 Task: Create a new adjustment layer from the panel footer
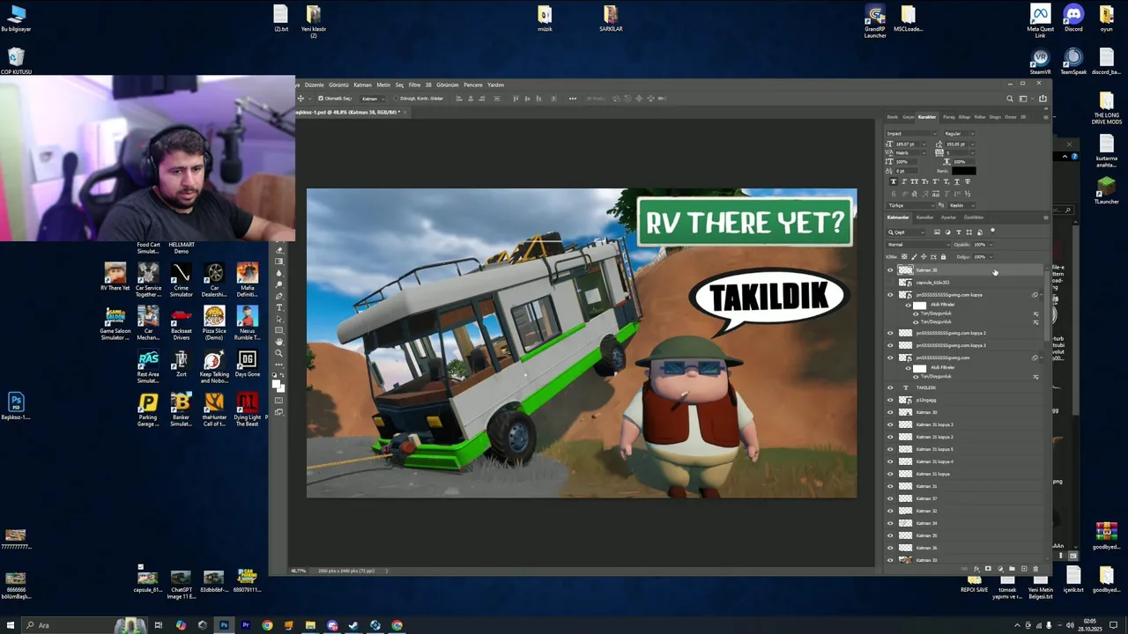pyautogui.click(x=1000, y=569)
